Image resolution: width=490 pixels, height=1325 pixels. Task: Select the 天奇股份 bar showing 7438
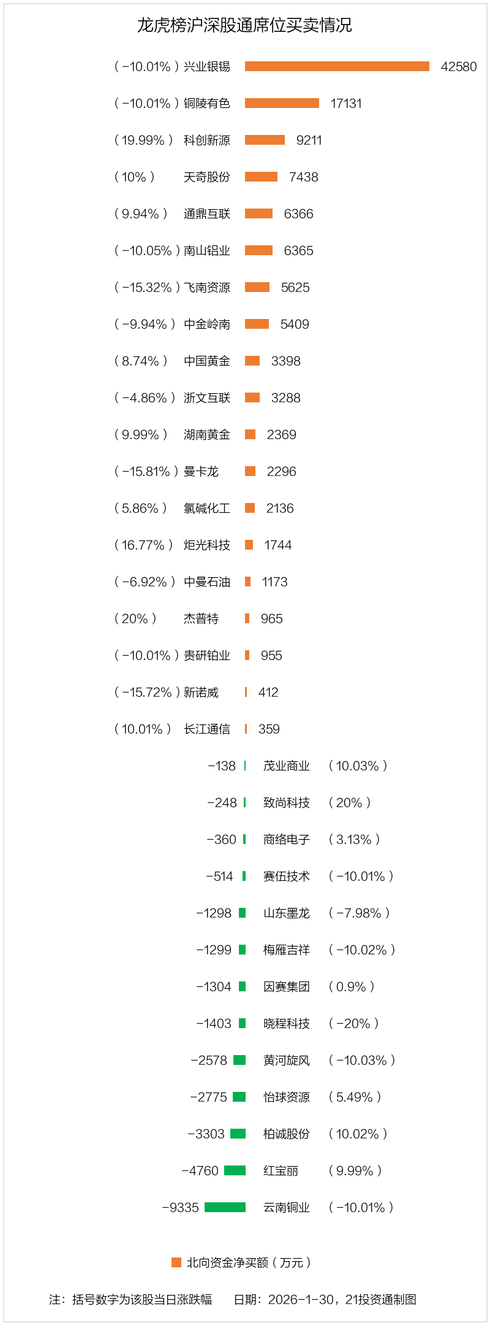(261, 177)
